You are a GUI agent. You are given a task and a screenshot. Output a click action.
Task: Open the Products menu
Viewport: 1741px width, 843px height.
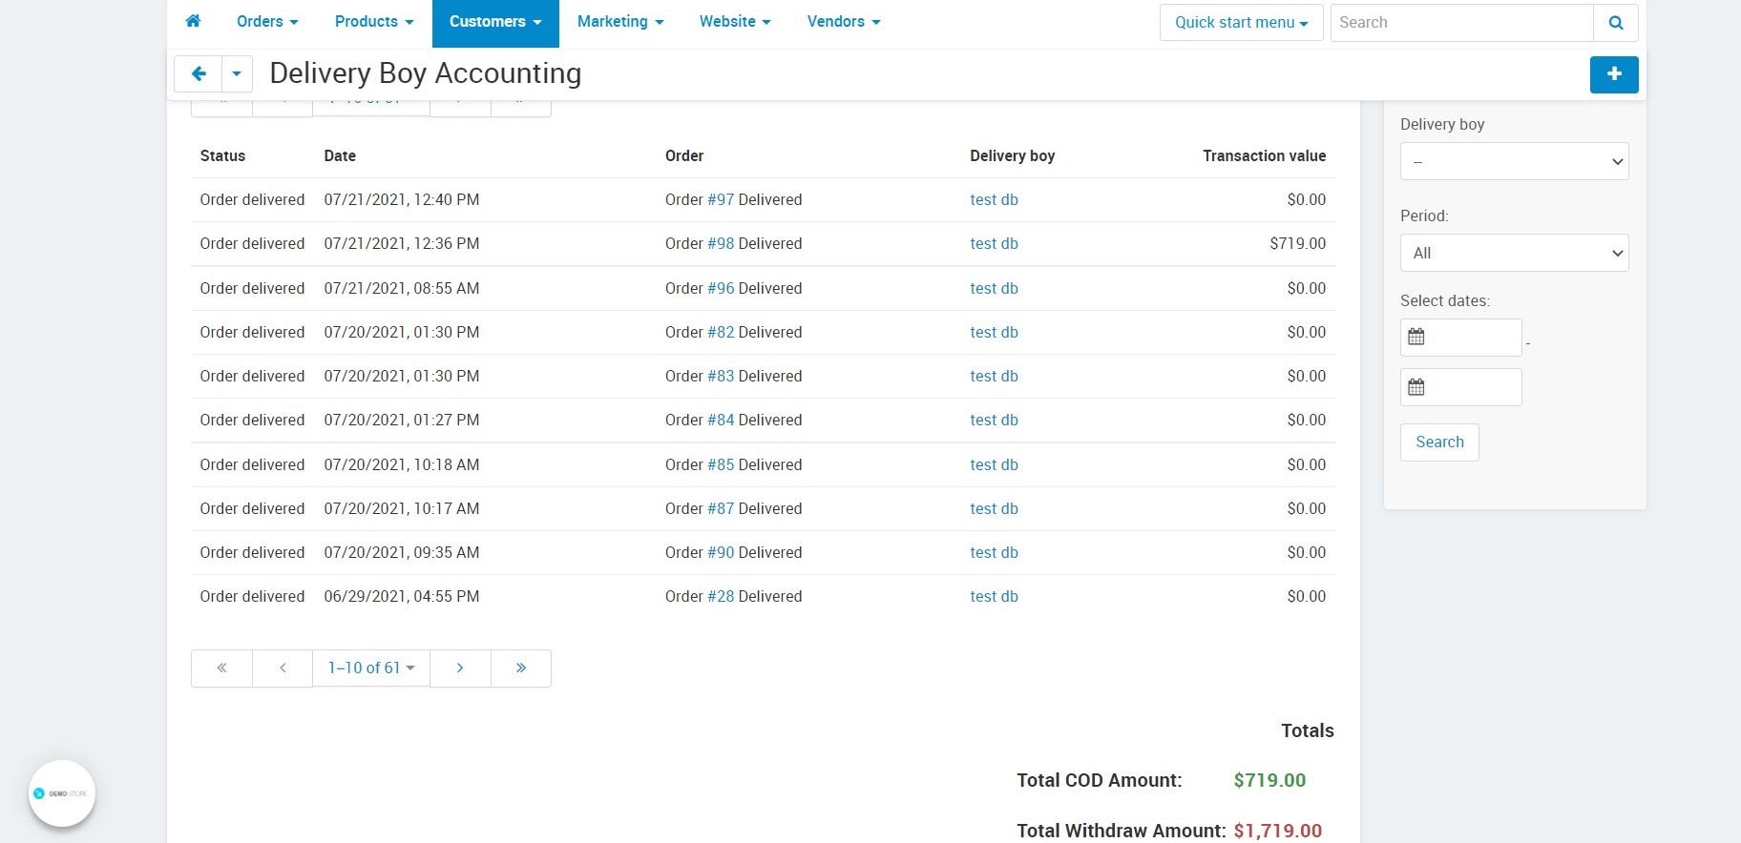click(374, 22)
